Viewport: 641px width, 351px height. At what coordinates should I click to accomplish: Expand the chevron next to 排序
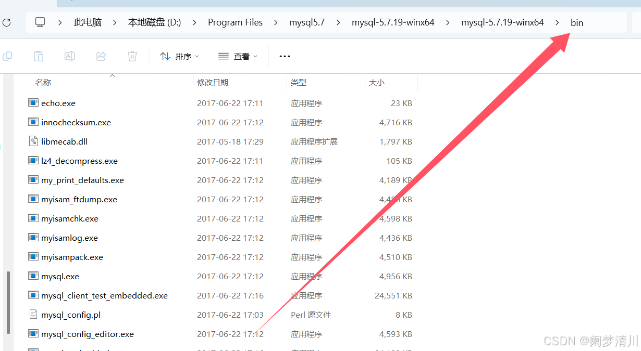197,56
